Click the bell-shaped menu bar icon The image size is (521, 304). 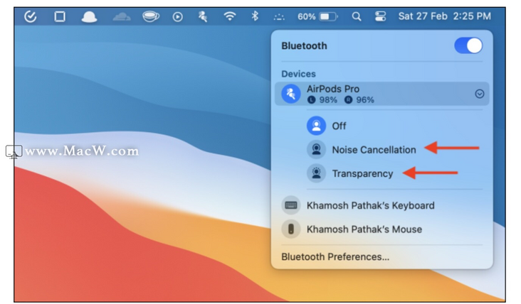coord(89,16)
